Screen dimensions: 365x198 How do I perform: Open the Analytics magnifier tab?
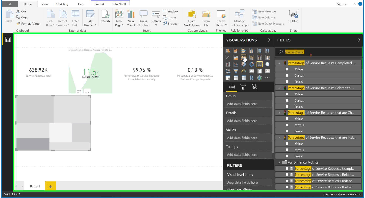click(x=254, y=87)
